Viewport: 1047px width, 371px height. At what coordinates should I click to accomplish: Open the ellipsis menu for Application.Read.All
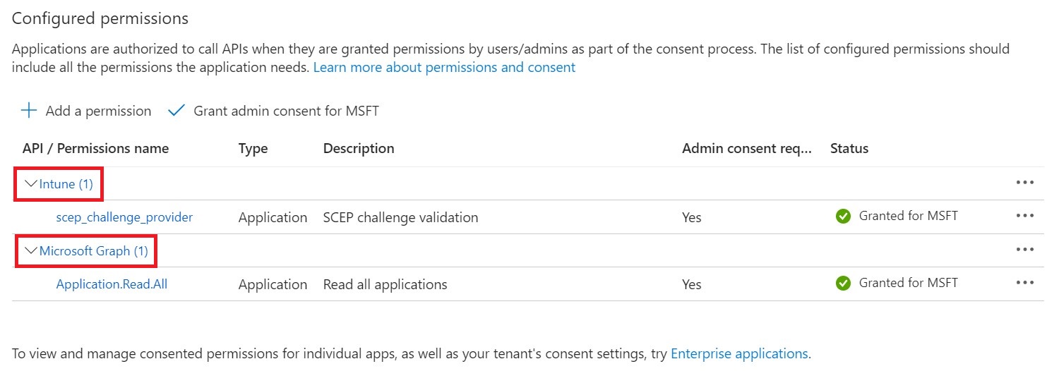(1024, 283)
